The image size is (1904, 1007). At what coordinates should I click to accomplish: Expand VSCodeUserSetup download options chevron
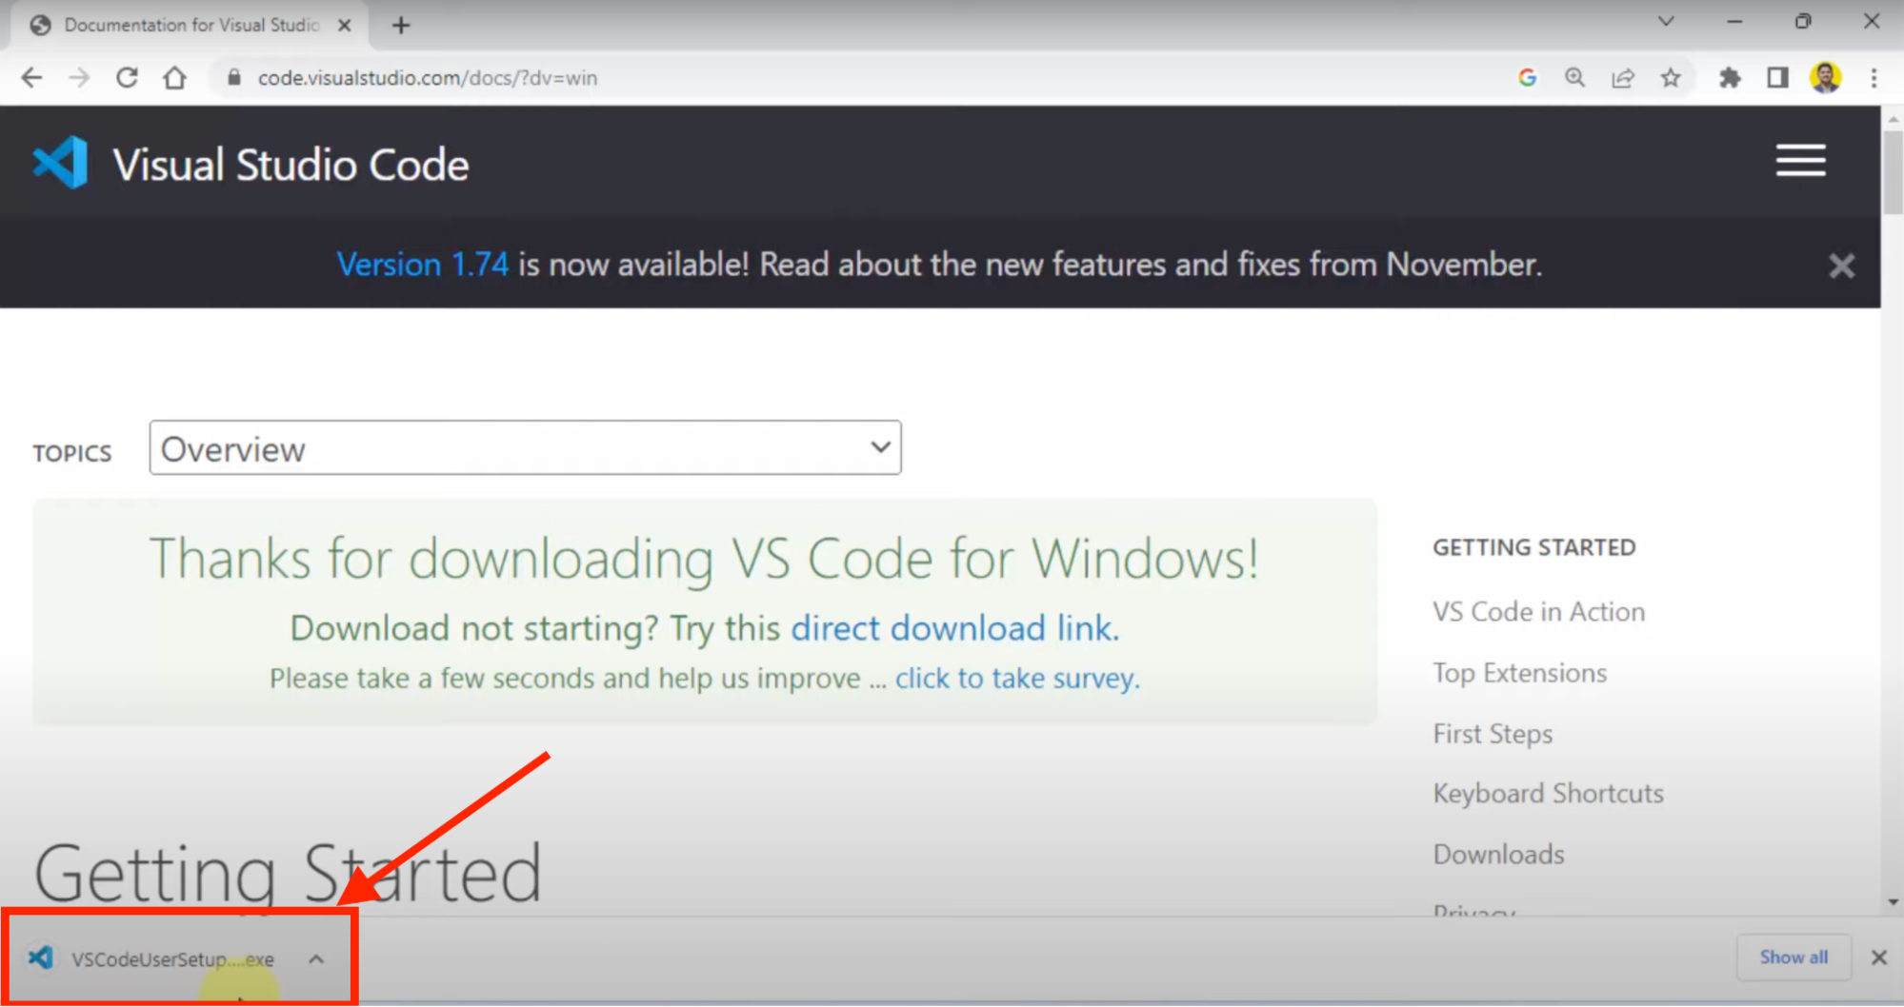point(316,958)
